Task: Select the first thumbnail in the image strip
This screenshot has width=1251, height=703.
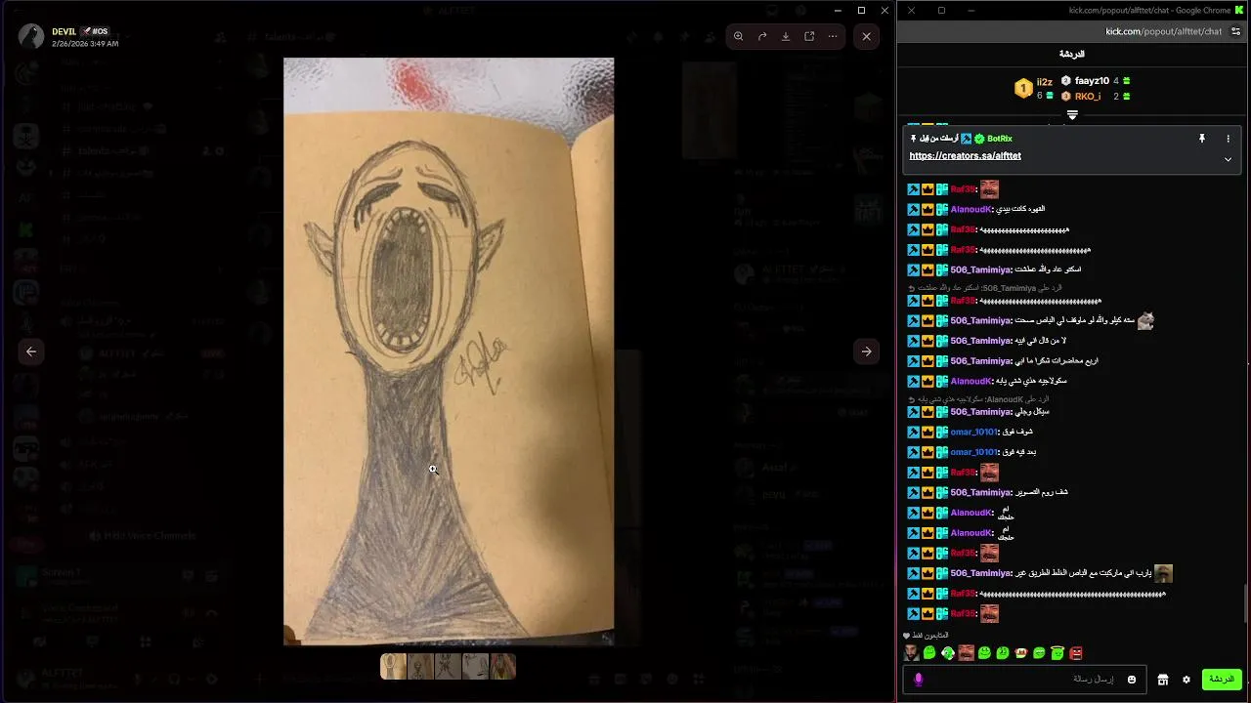Action: (x=393, y=666)
